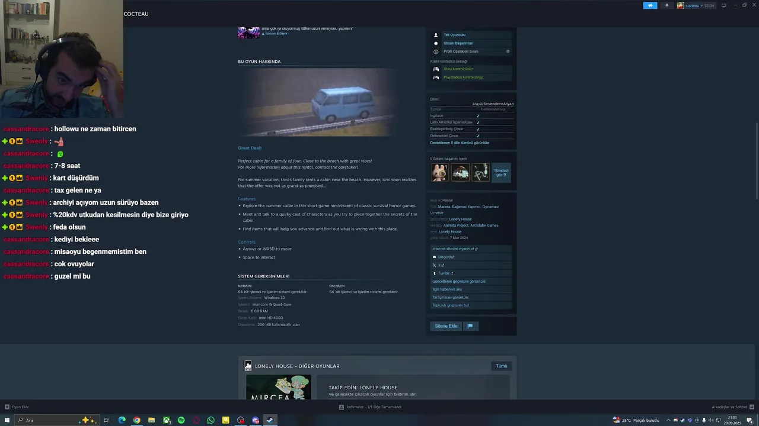This screenshot has height=426, width=759.
Task: Open the COCTEAU profile tab
Action: [136, 14]
